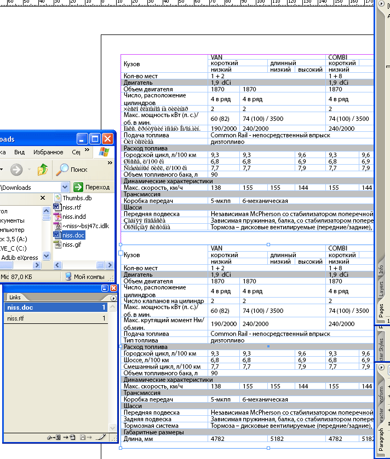Click the Links panel scroll up arrow
Image resolution: width=390 pixels, height=459 pixels.
coord(112,307)
